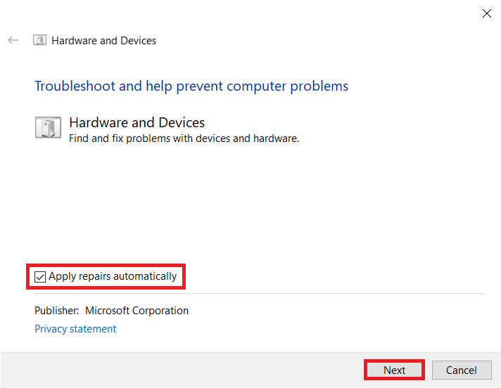Click the "Microsoft Corporation" publisher name

pyautogui.click(x=137, y=311)
